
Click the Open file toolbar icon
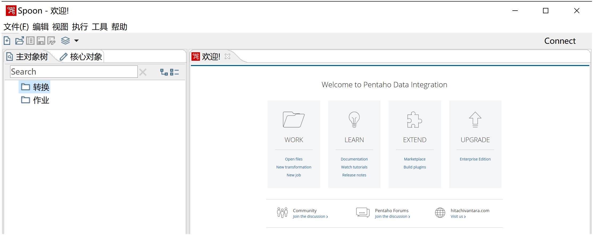tap(19, 41)
